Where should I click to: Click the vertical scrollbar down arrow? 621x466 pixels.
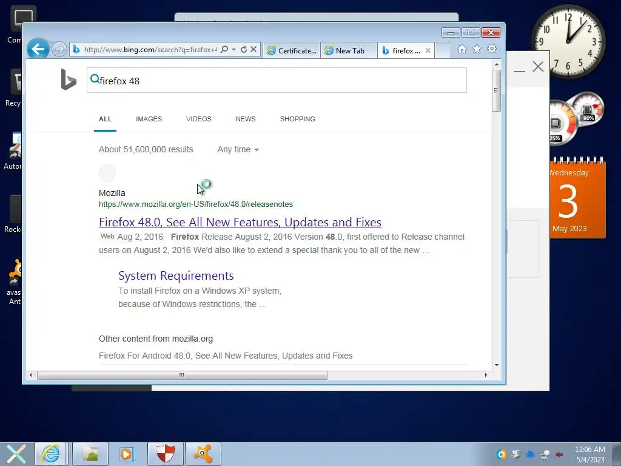point(496,365)
